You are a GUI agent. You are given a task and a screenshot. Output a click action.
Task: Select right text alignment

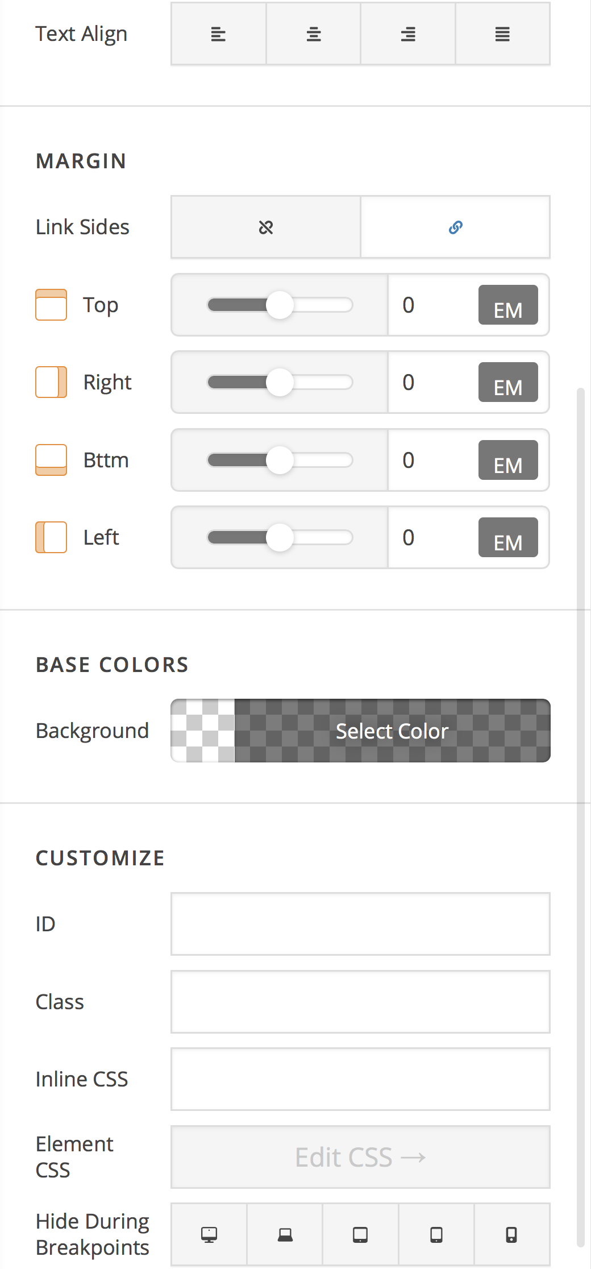(x=408, y=34)
